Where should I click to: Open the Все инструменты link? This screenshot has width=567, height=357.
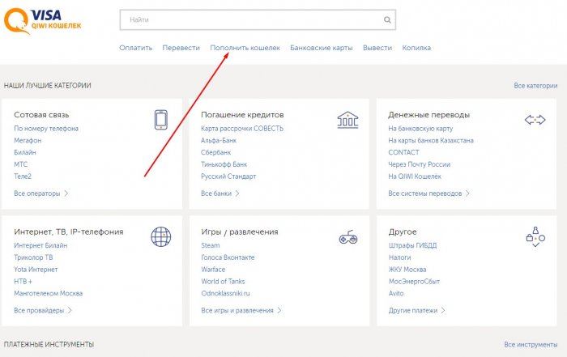click(x=531, y=345)
